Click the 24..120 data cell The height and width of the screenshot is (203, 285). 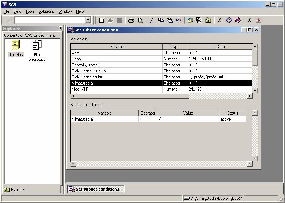tap(220, 89)
